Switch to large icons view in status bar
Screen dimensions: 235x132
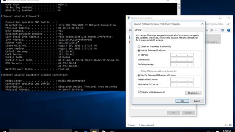[x=230, y=125]
